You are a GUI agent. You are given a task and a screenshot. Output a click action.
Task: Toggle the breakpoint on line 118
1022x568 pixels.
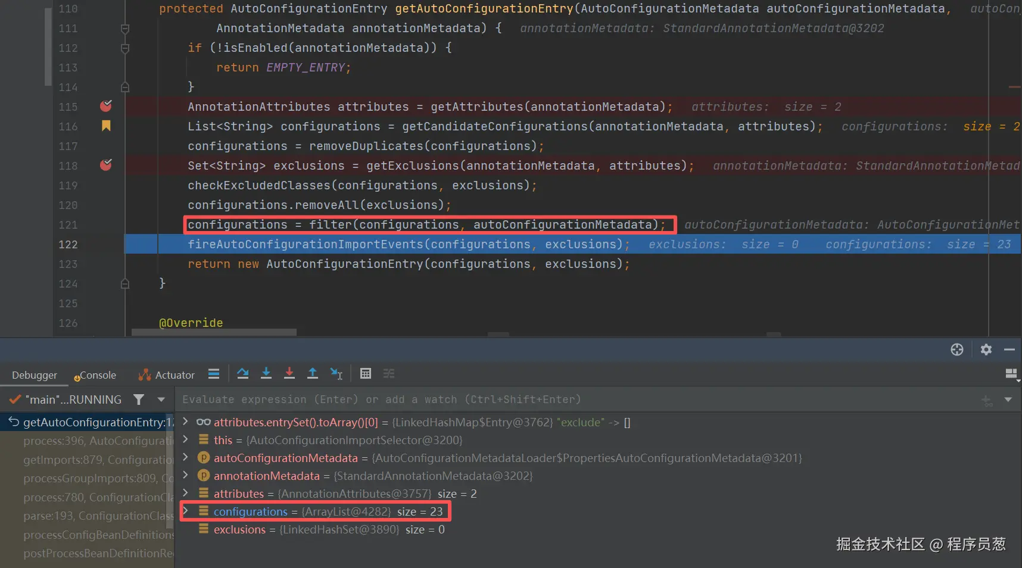coord(106,165)
